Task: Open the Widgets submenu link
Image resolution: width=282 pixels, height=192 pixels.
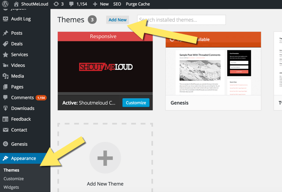Action: 11,187
